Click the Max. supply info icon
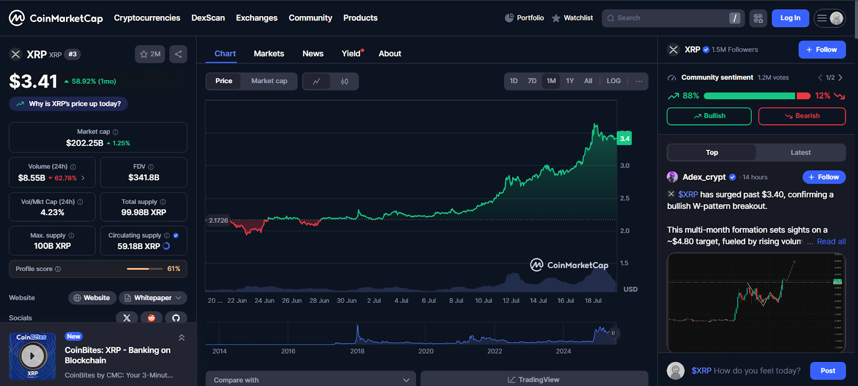This screenshot has height=386, width=858. (x=71, y=236)
